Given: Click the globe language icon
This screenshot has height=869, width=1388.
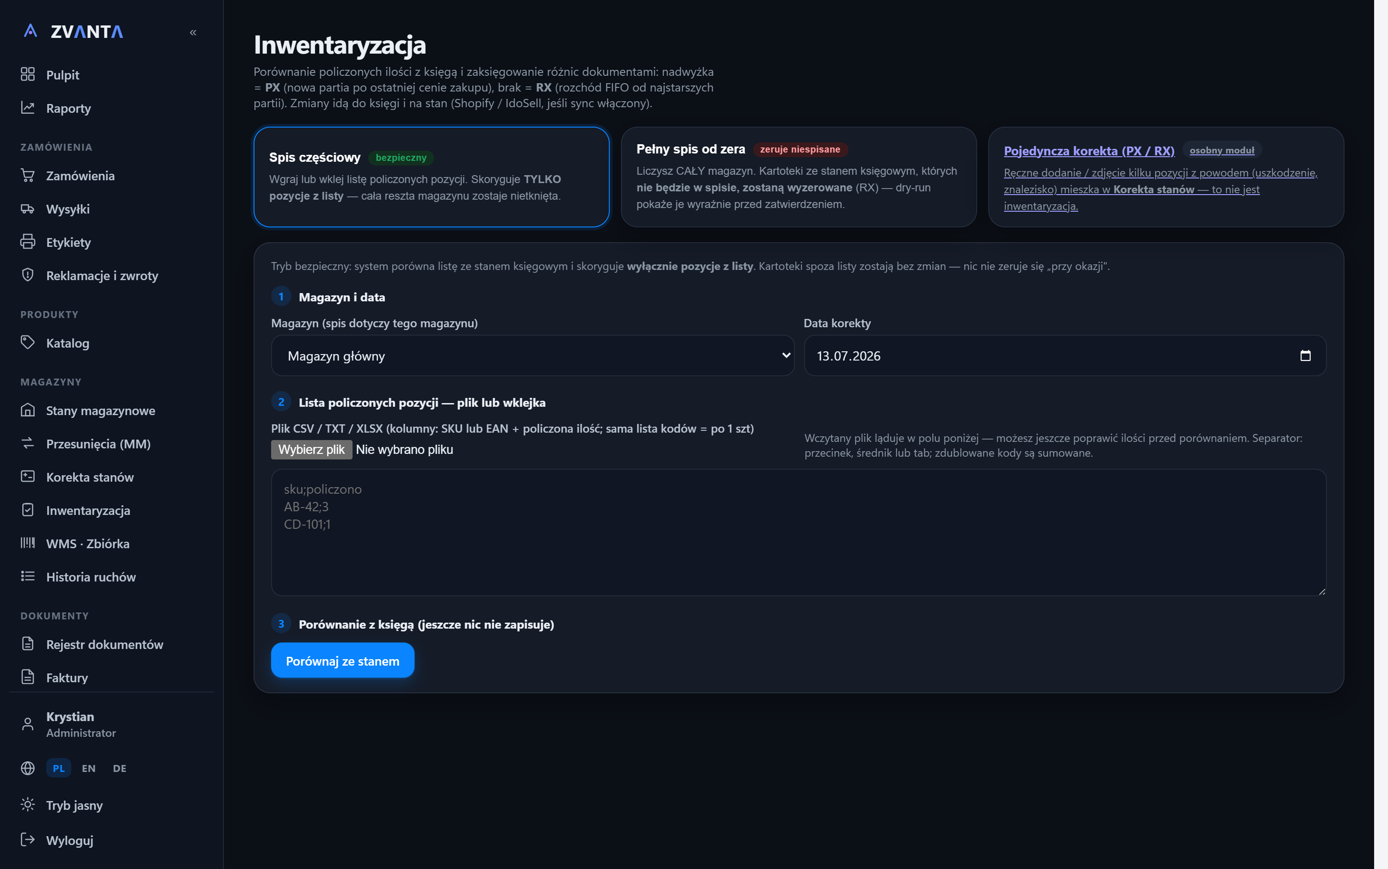Looking at the screenshot, I should [x=28, y=768].
